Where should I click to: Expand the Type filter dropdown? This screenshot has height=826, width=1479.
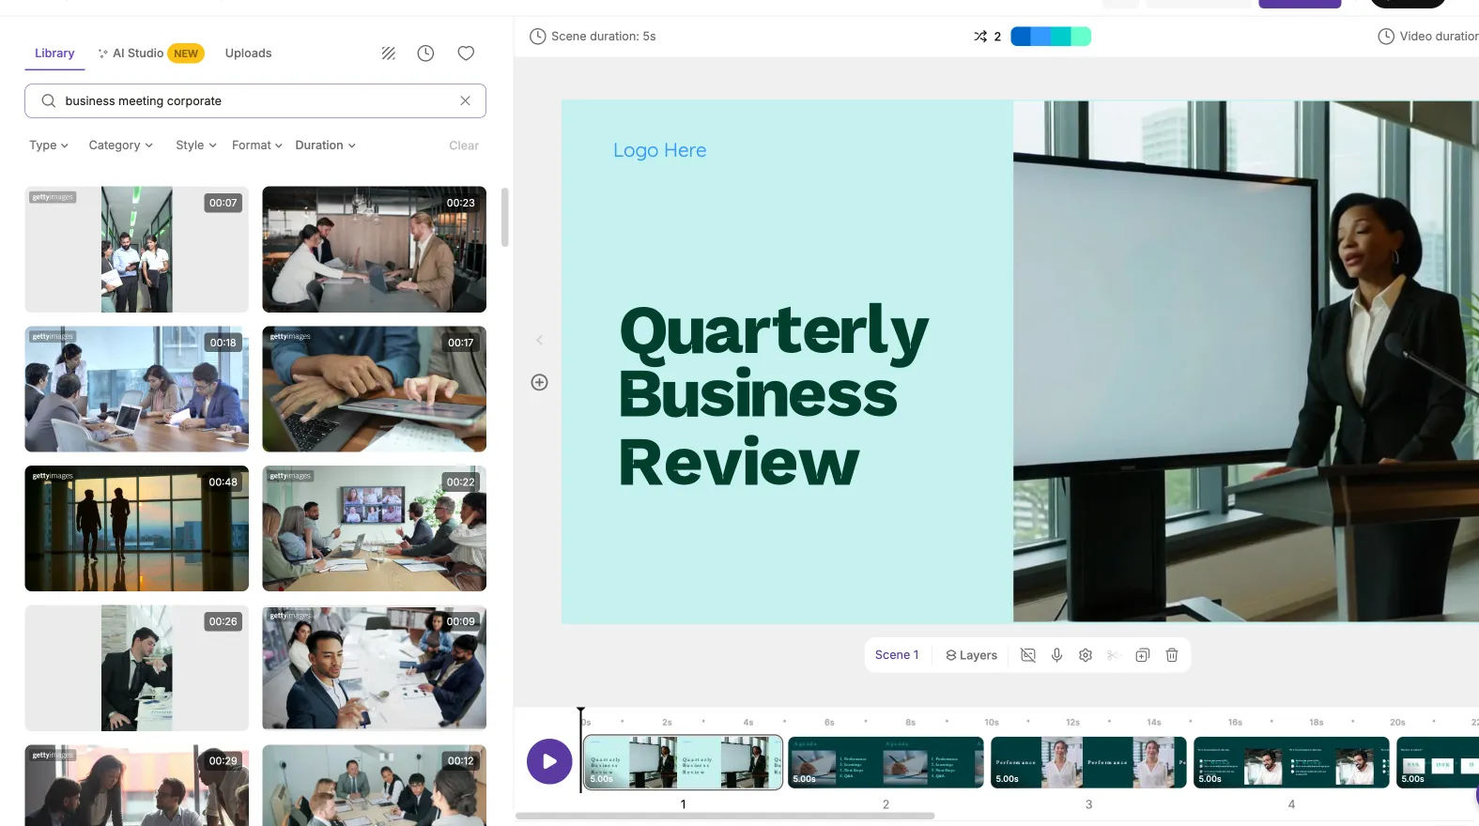pos(49,145)
